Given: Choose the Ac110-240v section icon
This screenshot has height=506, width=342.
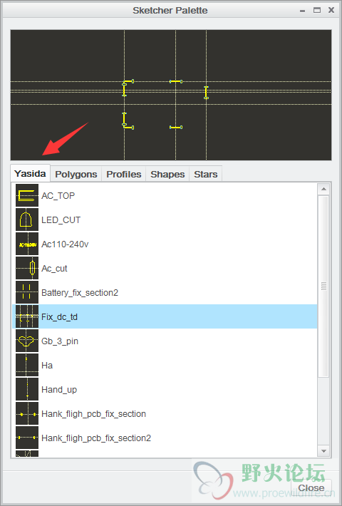Looking at the screenshot, I should coord(27,244).
